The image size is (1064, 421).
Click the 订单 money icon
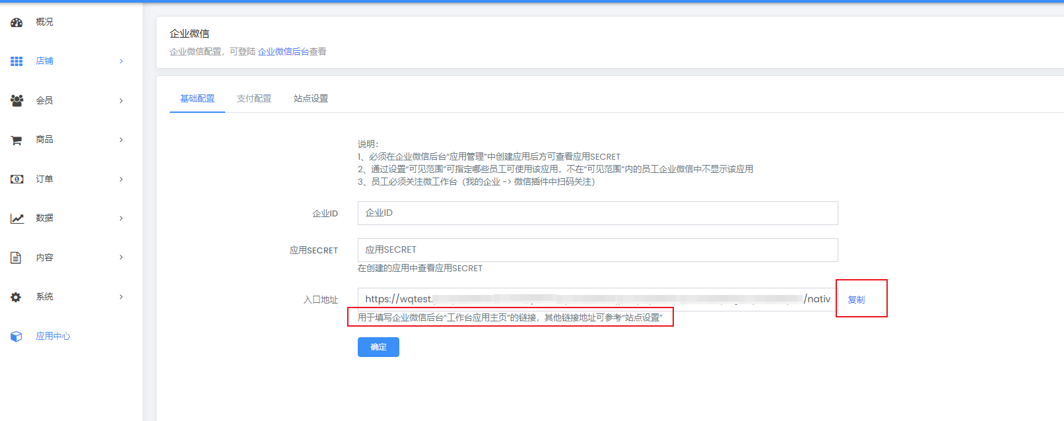coord(17,179)
